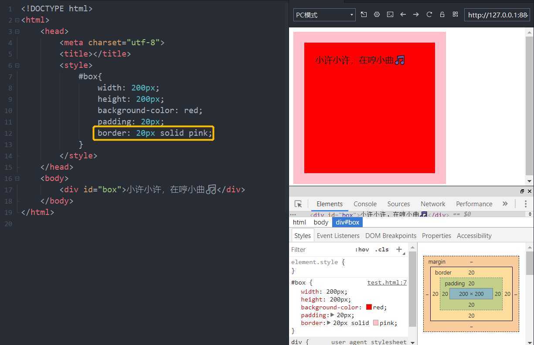Screen dimensions: 534x345
Task: Toggle the lock icon in preview toolbar
Action: click(x=442, y=14)
